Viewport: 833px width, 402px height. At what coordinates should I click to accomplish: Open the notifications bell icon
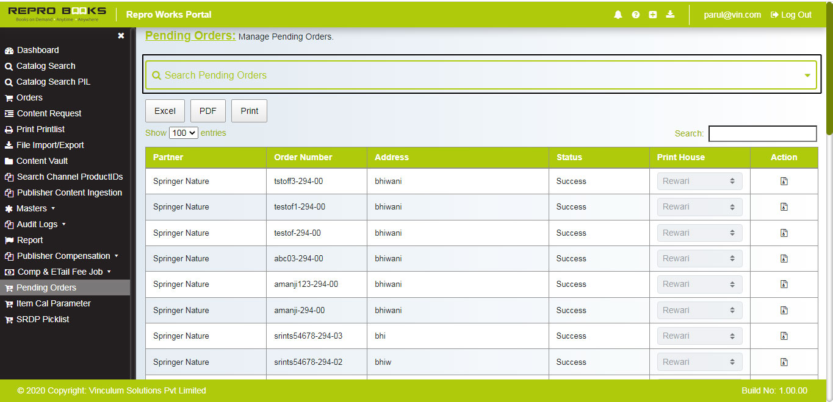pos(618,15)
